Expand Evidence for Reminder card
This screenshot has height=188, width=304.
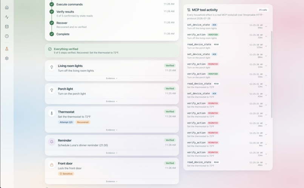coord(112,153)
